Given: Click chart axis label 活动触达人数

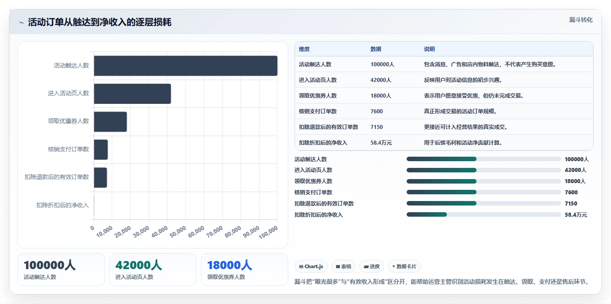Looking at the screenshot, I should (71, 65).
